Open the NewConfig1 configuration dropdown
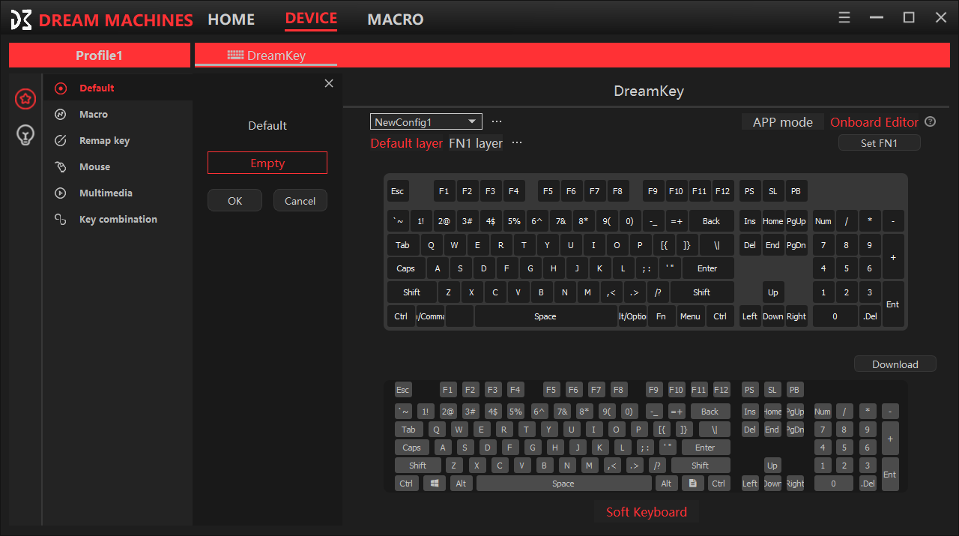 tap(426, 122)
